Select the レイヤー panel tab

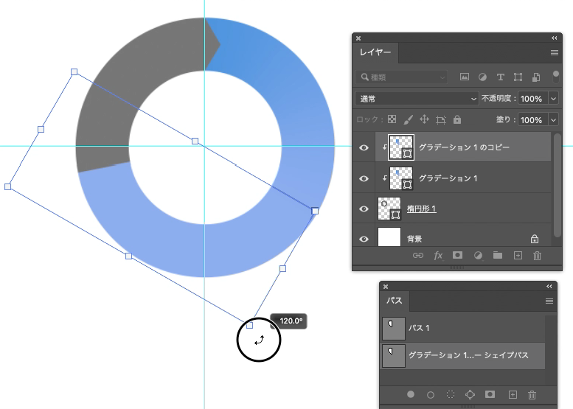375,52
